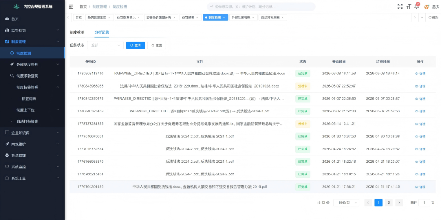View 详情 for task 1778737281325

[x=420, y=124]
